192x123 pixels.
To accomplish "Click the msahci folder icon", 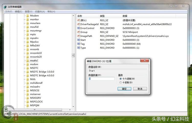I will click(x=28, y=61).
